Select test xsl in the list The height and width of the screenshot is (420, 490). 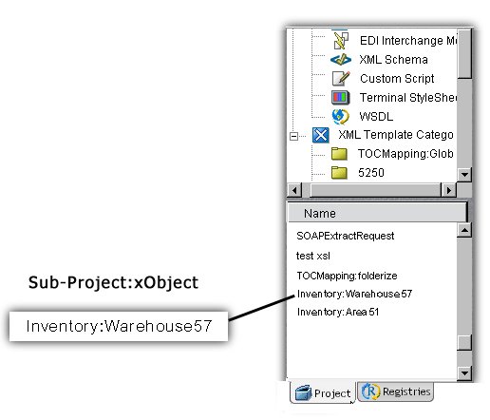click(x=313, y=256)
